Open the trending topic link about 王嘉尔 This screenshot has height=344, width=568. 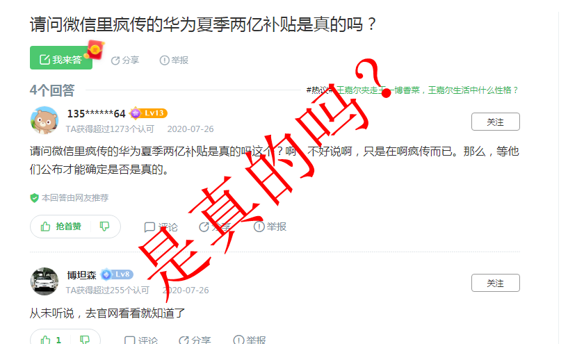[x=428, y=90]
